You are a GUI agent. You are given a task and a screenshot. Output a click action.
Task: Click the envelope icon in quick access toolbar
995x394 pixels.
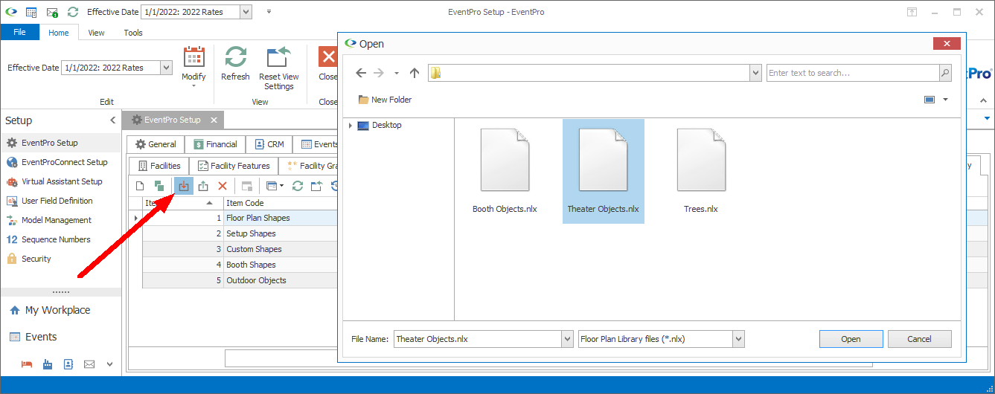[52, 12]
